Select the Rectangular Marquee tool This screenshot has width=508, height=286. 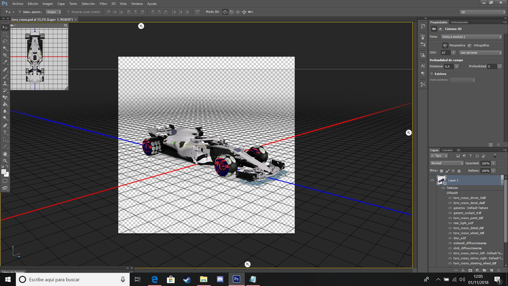5,34
